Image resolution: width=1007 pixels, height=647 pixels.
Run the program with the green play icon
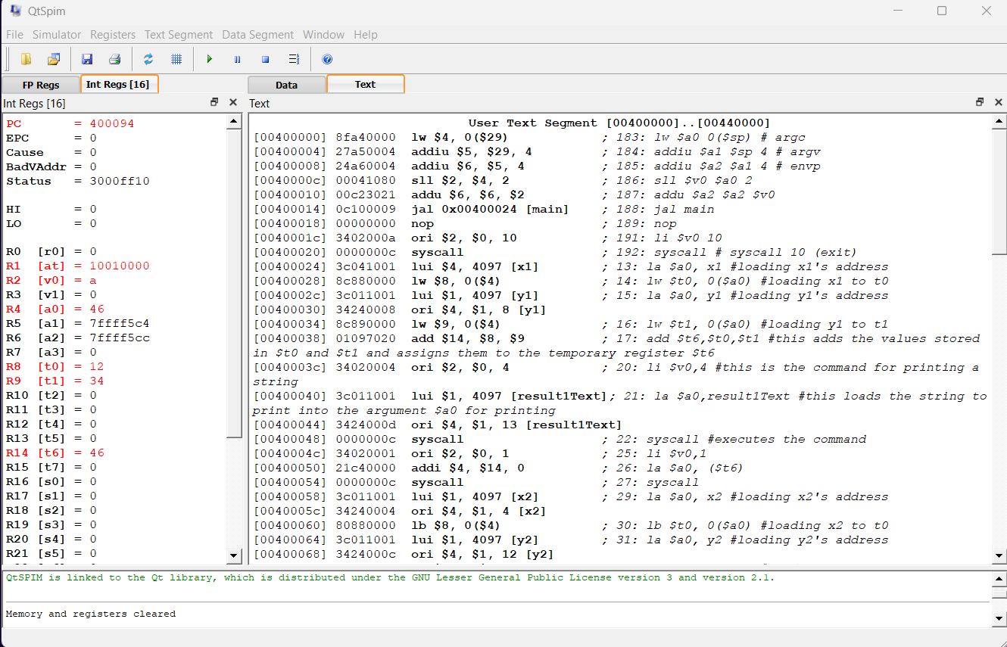click(x=210, y=58)
